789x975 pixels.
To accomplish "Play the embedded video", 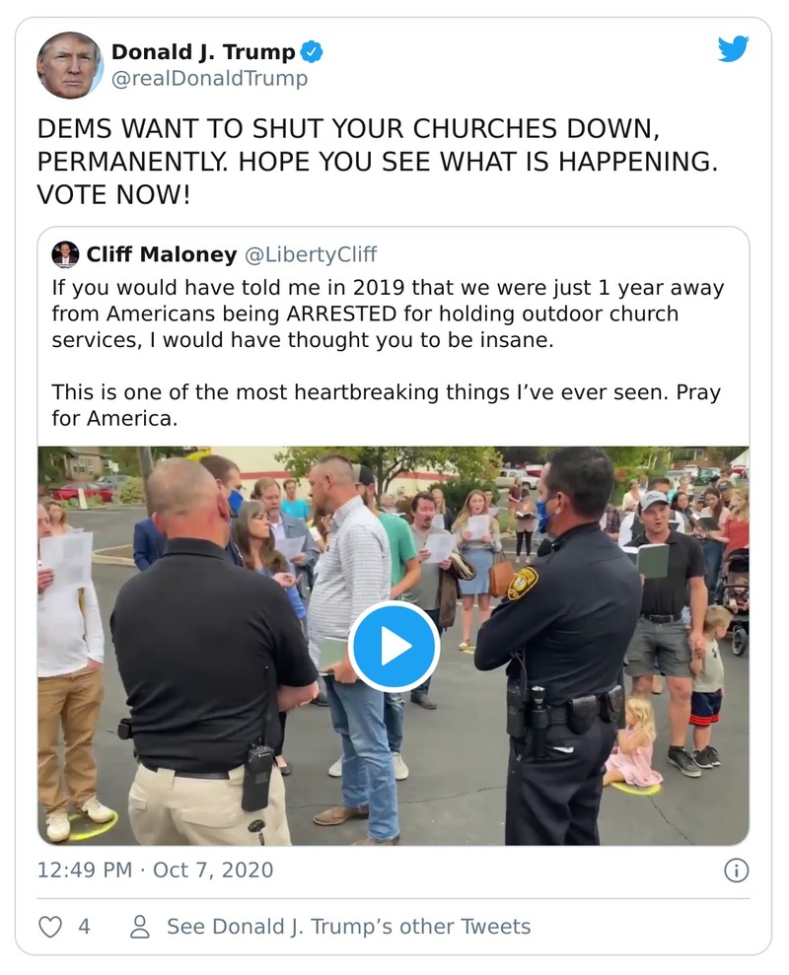I will pos(394,647).
